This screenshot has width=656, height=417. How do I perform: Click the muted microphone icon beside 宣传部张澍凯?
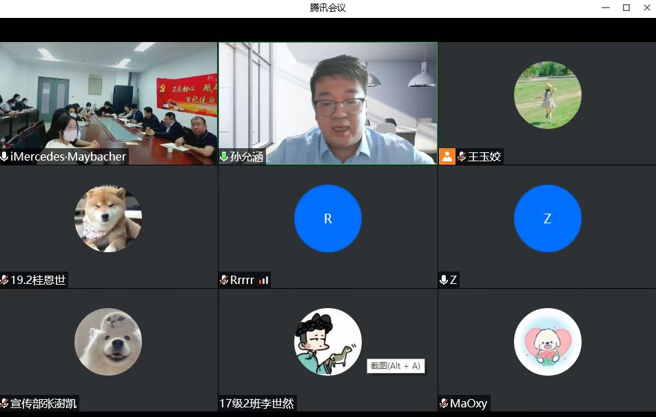(x=5, y=403)
